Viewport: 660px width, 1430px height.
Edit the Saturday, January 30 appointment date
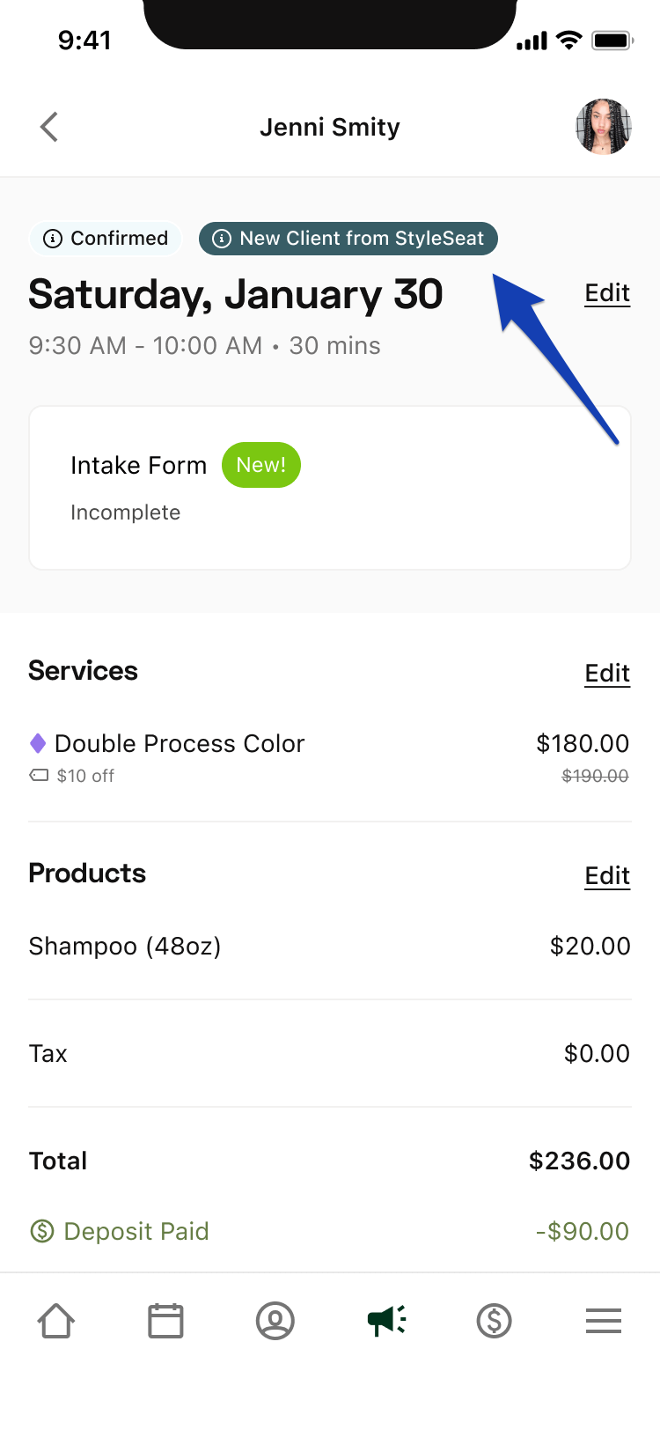607,293
